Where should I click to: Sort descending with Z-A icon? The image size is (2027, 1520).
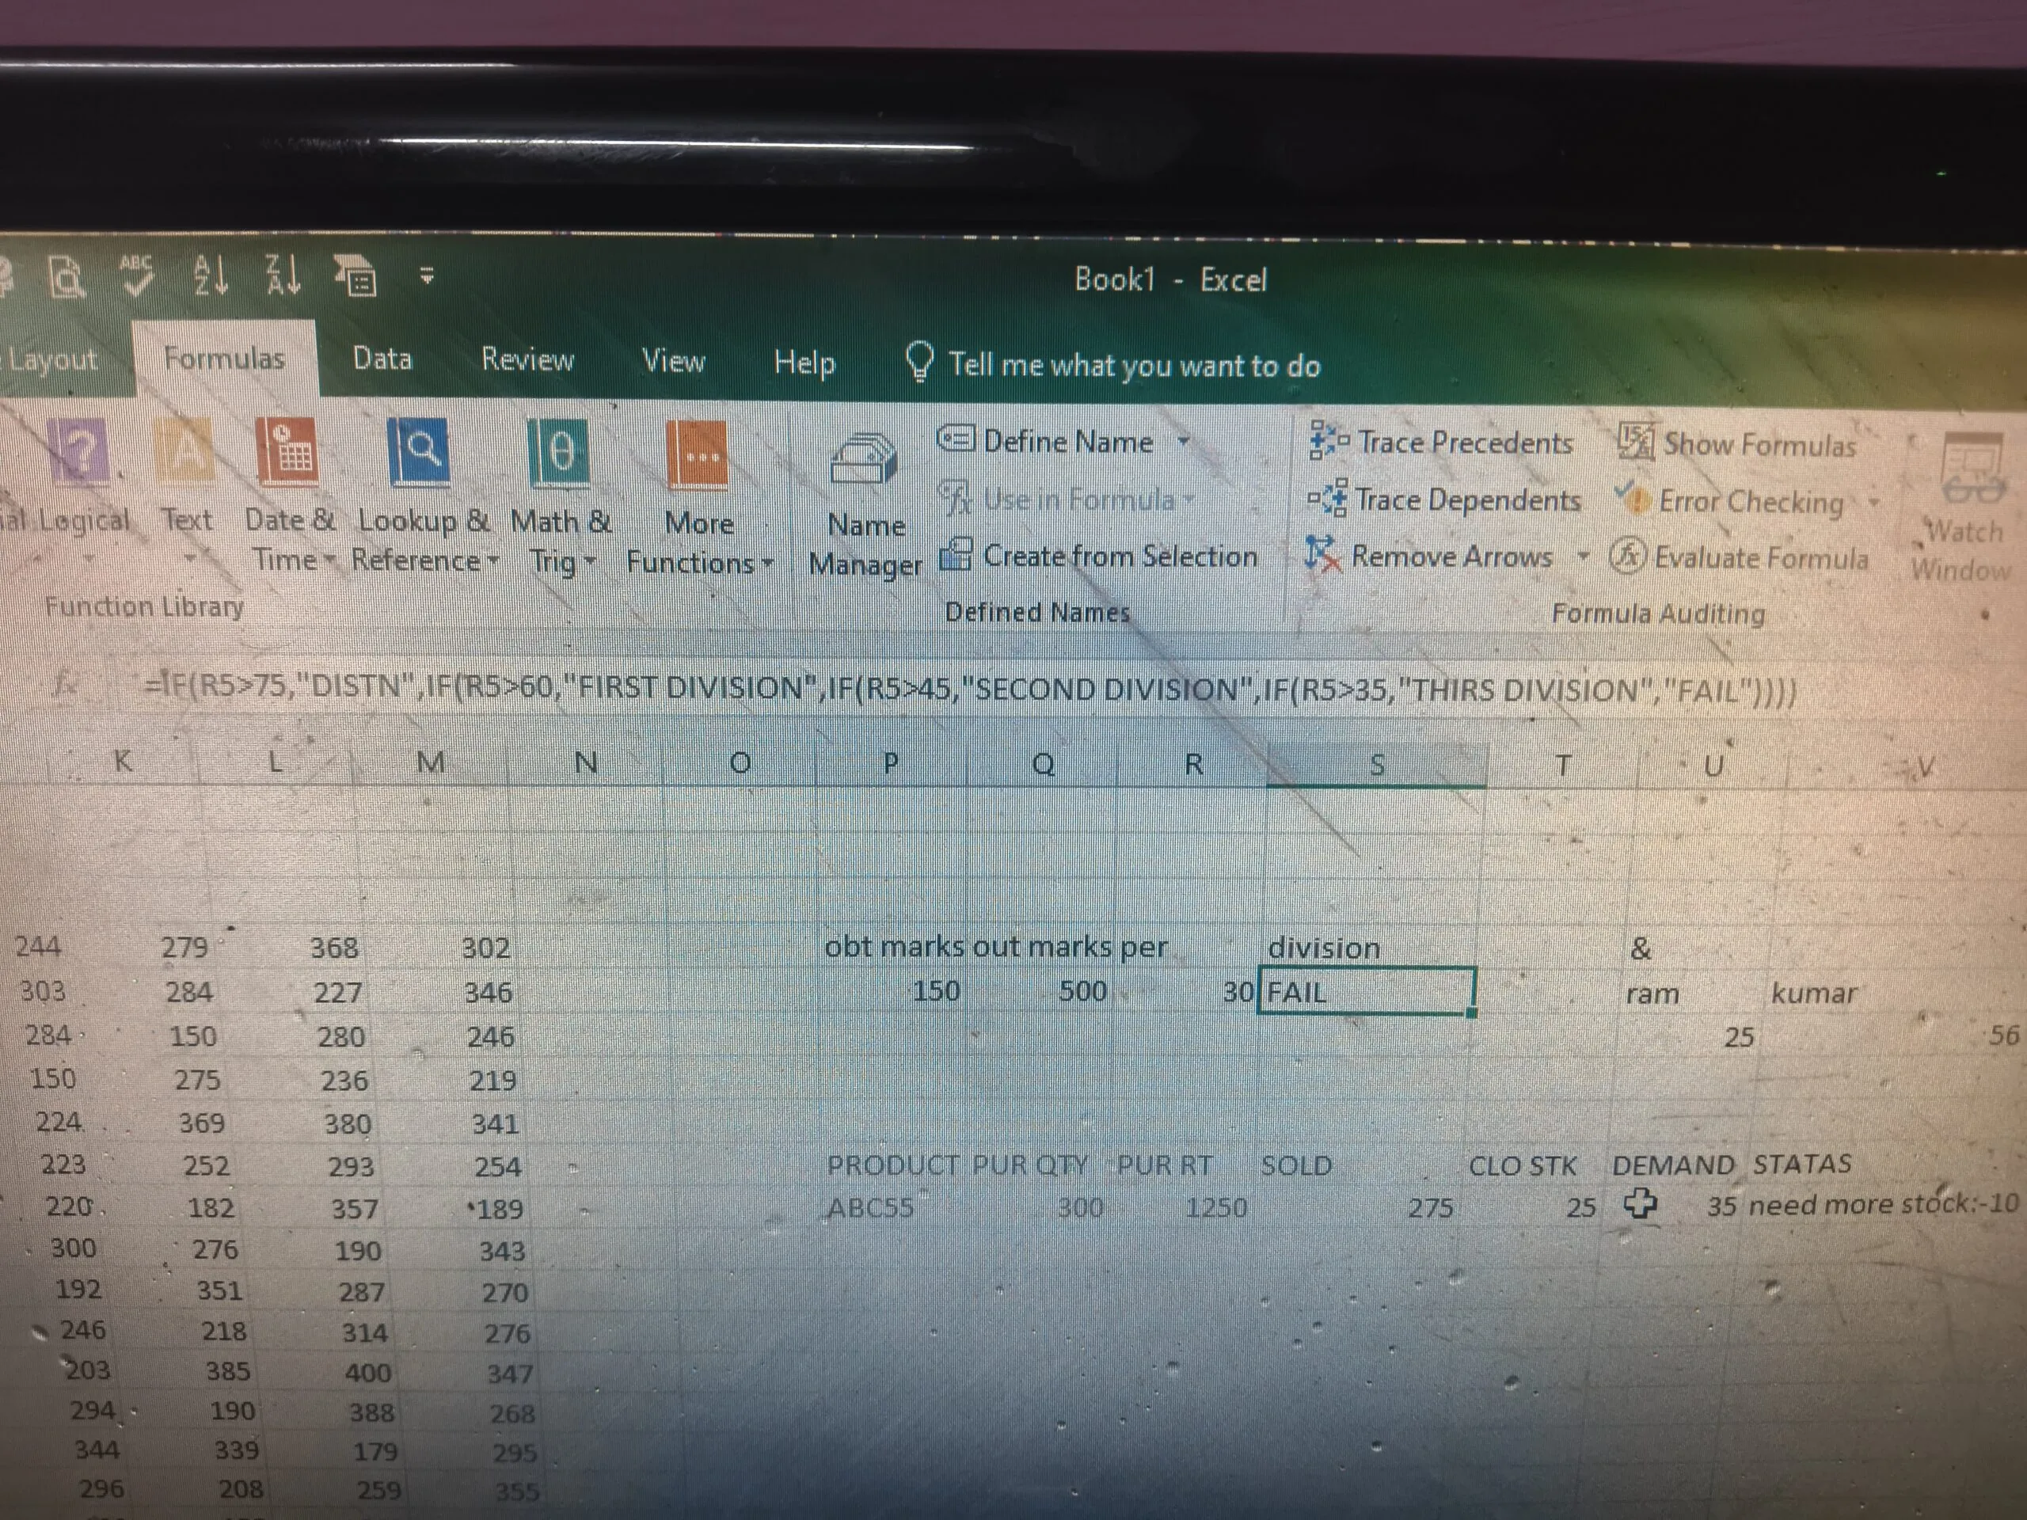281,275
